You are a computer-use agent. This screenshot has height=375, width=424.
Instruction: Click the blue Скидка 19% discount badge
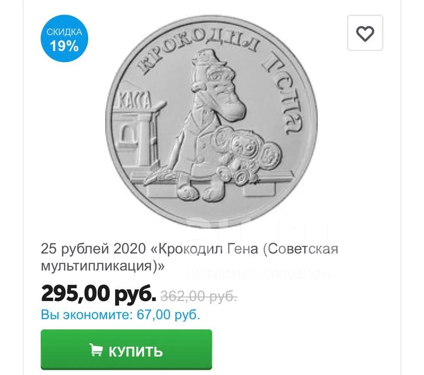(x=64, y=38)
